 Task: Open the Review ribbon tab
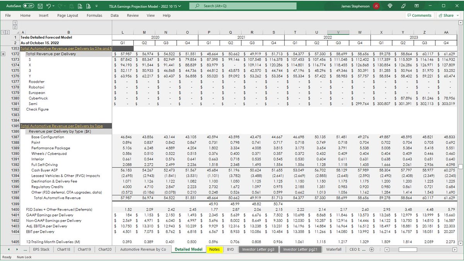(x=133, y=15)
